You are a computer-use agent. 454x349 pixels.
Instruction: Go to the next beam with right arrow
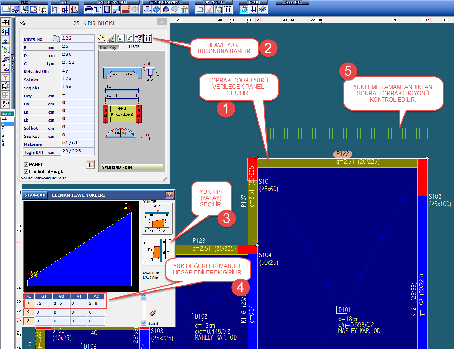coord(129,38)
